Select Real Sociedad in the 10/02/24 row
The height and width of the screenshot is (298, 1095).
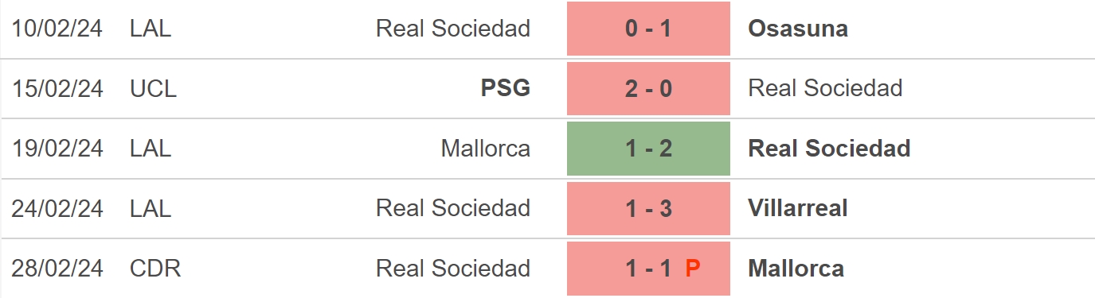pyautogui.click(x=453, y=29)
